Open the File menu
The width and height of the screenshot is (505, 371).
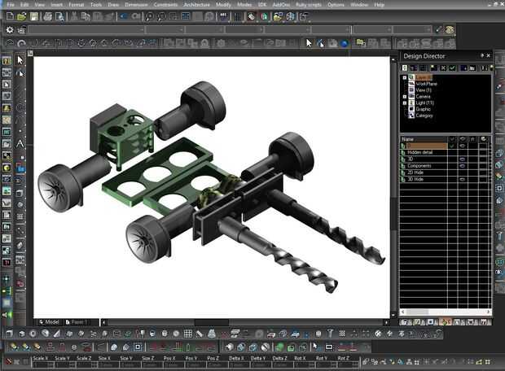(x=11, y=5)
